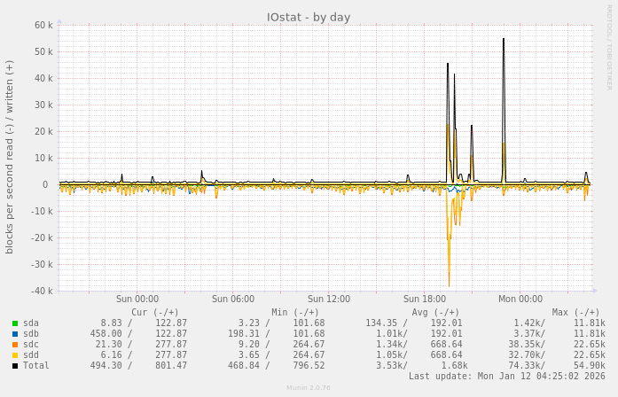Click the blue sdb legend swatch
This screenshot has width=618, height=397.
15,334
